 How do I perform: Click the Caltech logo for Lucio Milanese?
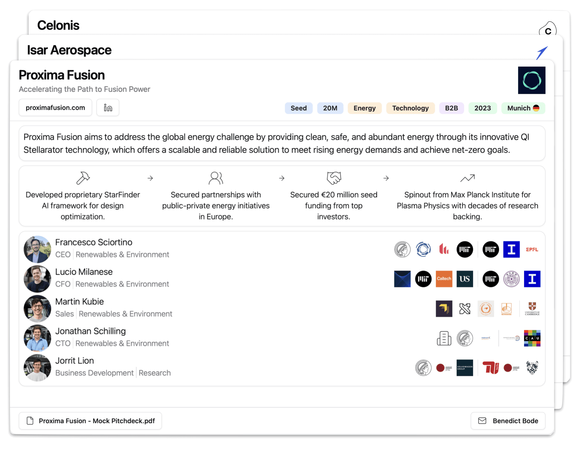tap(444, 279)
